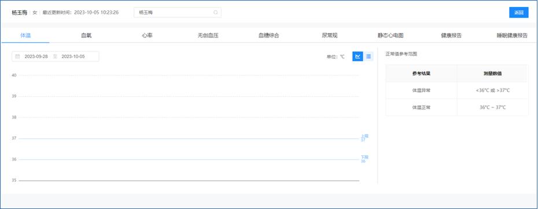Click the 返回 button
This screenshot has width=538, height=209.
pyautogui.click(x=518, y=12)
